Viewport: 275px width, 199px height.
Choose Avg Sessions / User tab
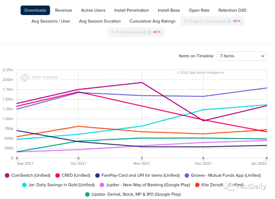51,21
